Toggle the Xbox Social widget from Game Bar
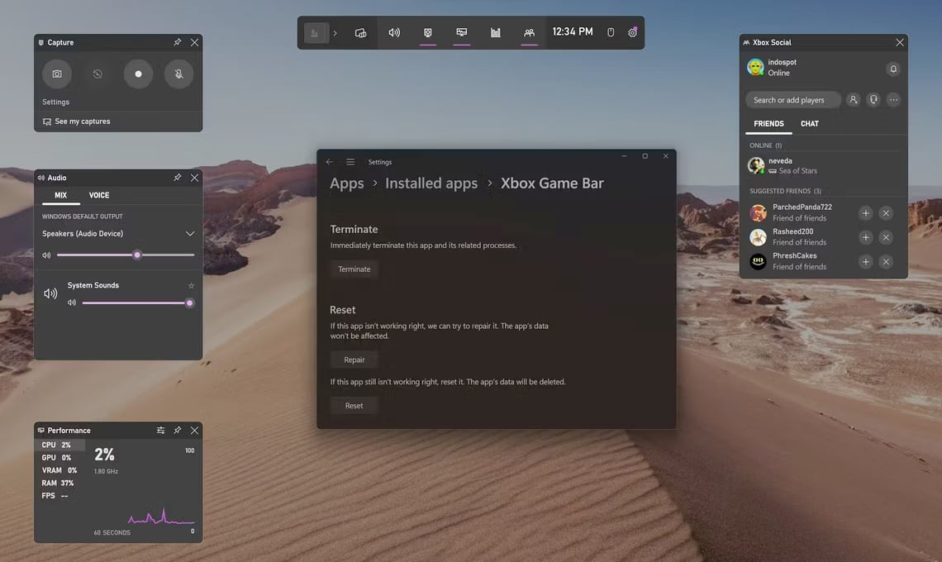This screenshot has height=562, width=942. click(530, 33)
